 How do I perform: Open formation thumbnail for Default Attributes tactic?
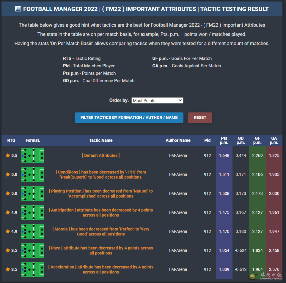[x=33, y=155]
